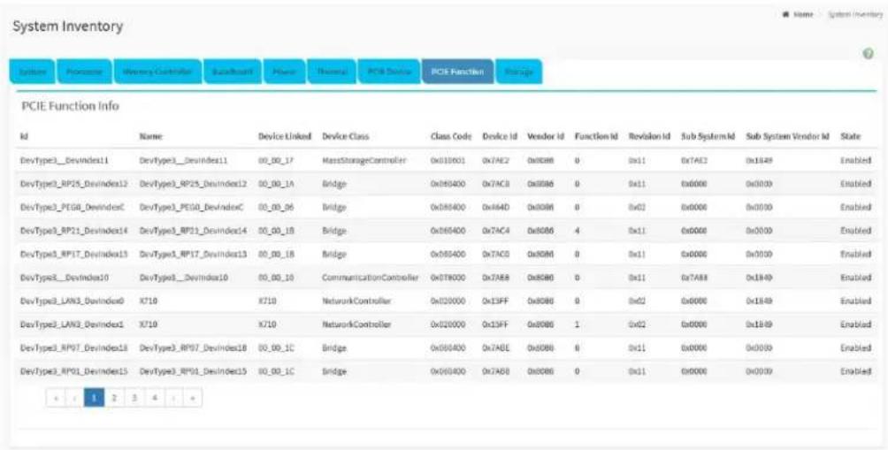The image size is (888, 450).
Task: Go to the Baseboard tab
Action: pos(233,72)
